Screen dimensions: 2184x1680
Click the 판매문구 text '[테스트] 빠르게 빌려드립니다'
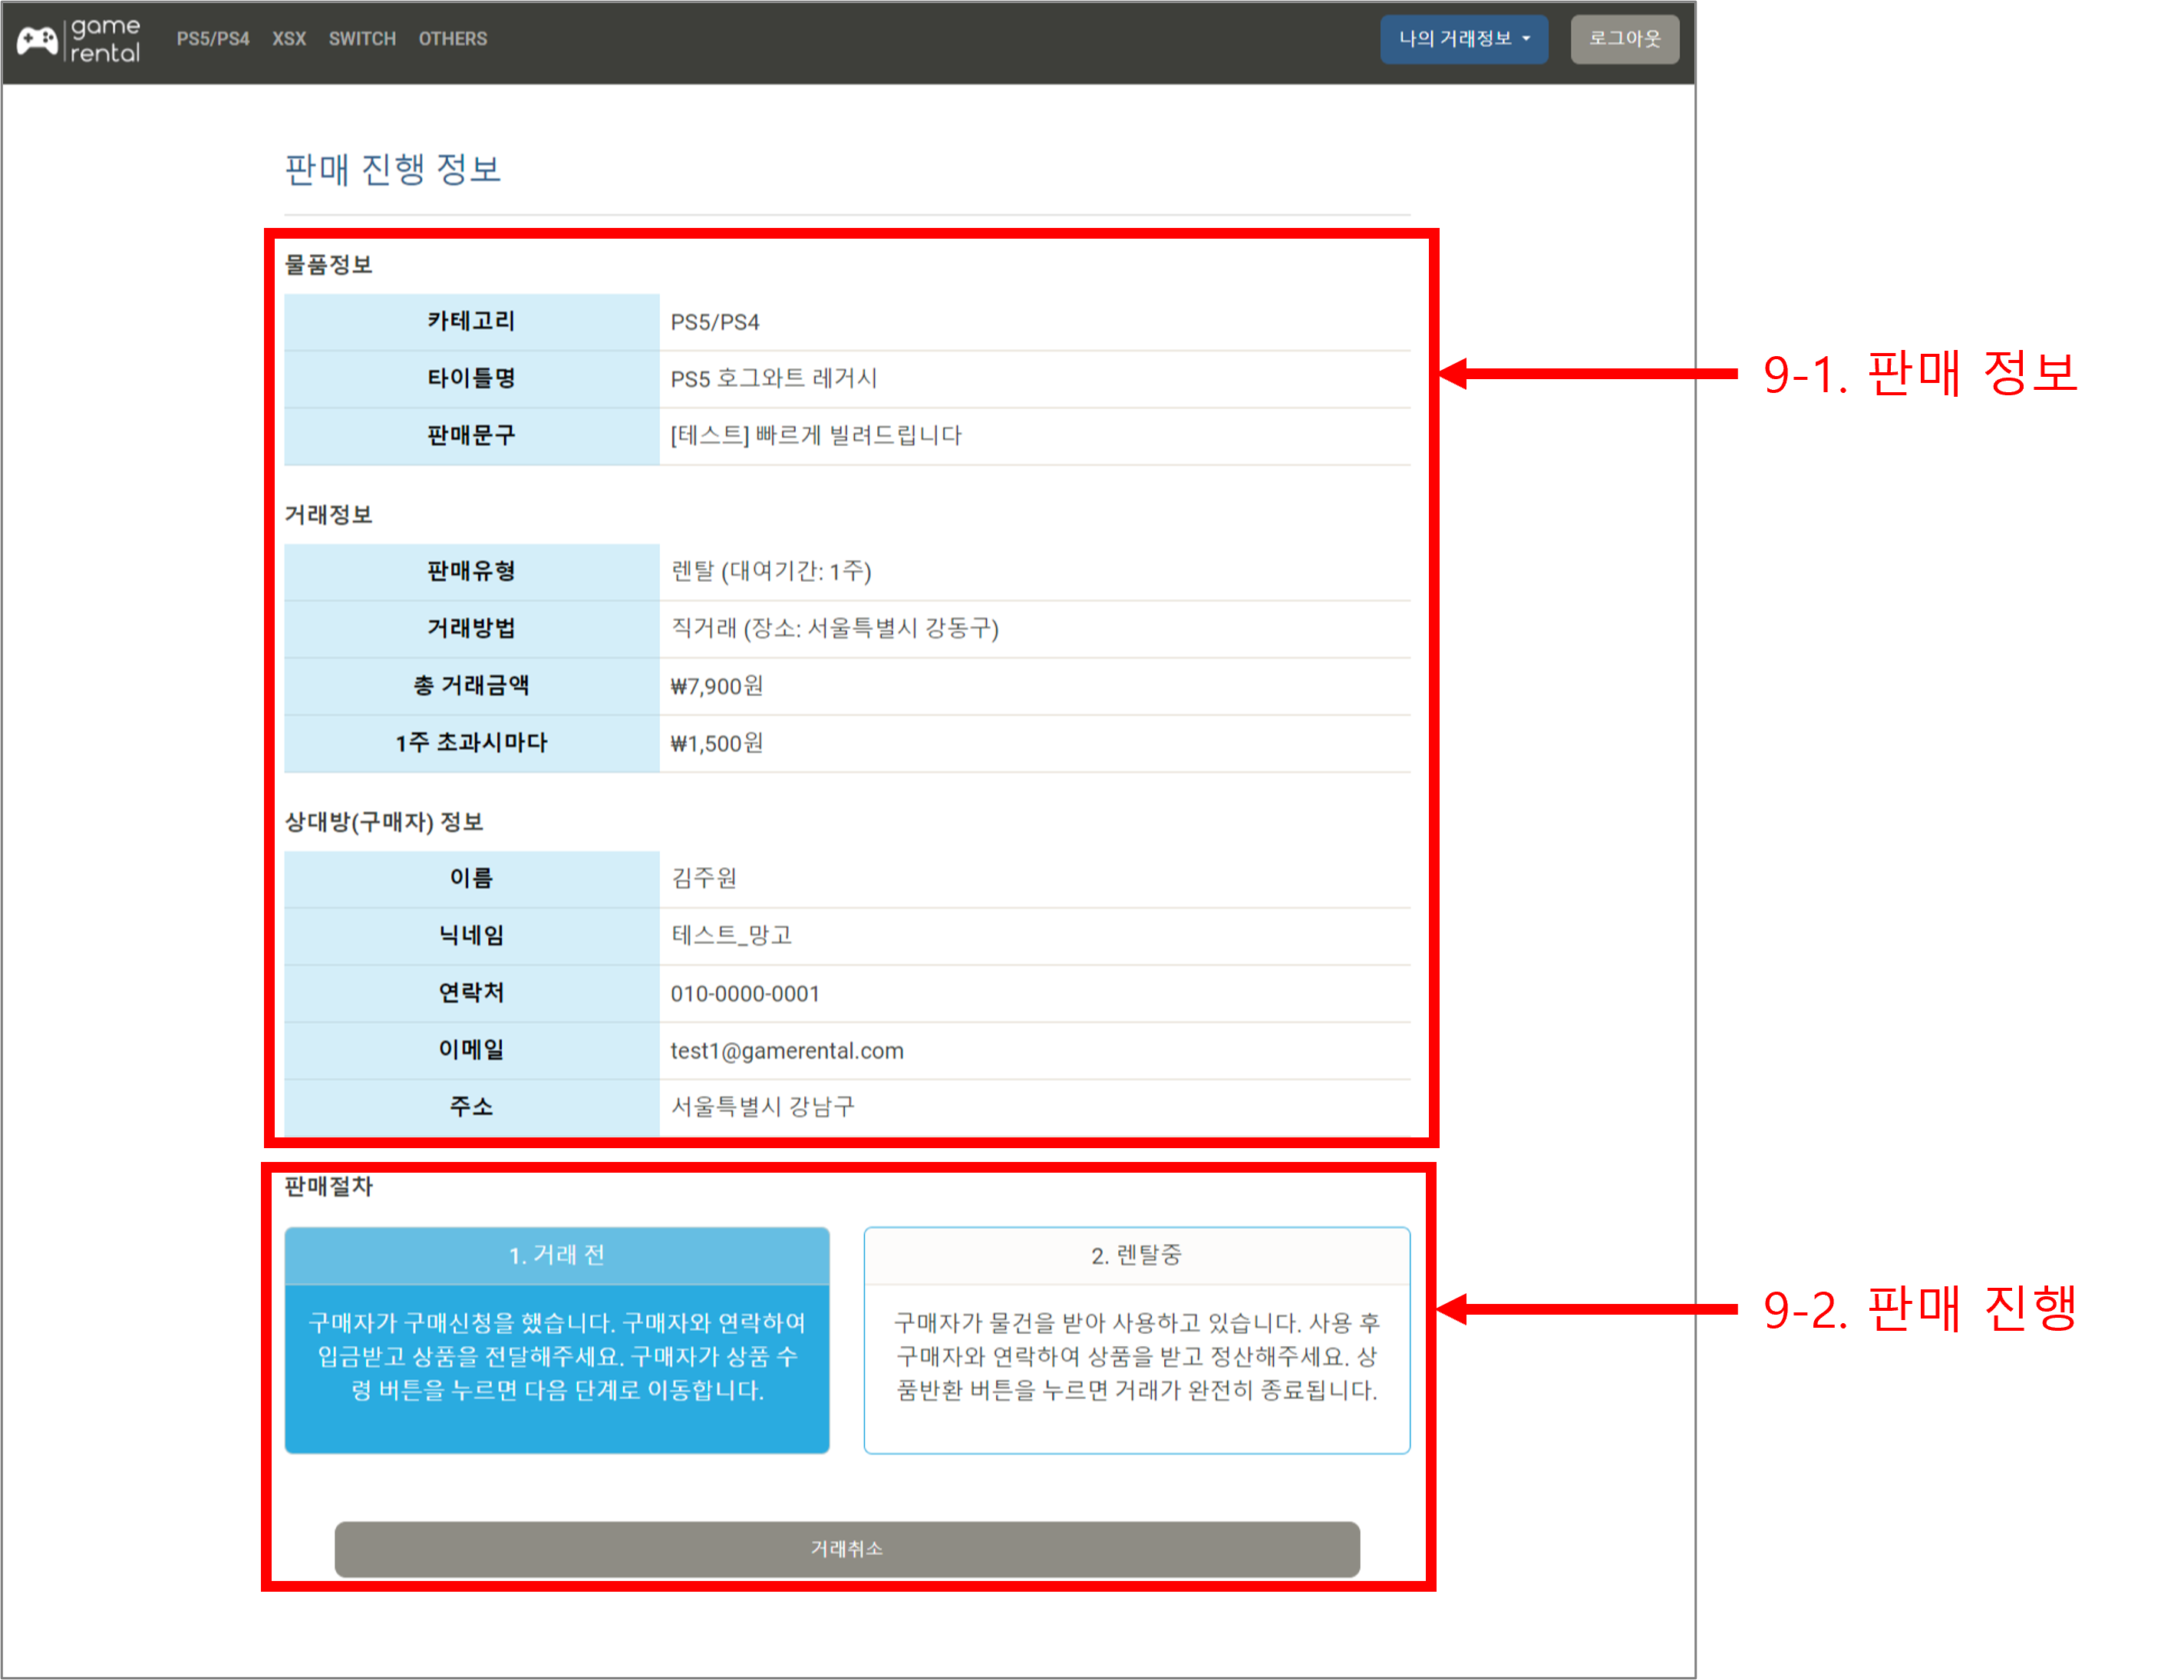tap(815, 436)
